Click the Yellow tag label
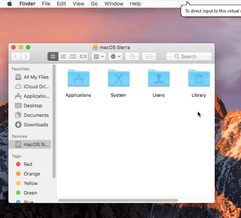This screenshot has height=218, width=241. [x=31, y=184]
